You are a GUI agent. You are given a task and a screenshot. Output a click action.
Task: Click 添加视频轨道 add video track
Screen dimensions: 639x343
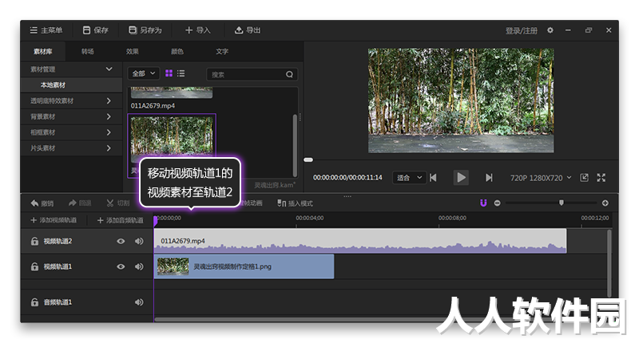[54, 220]
